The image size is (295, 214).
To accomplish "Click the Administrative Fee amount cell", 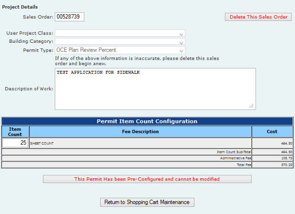I will pos(272,158).
